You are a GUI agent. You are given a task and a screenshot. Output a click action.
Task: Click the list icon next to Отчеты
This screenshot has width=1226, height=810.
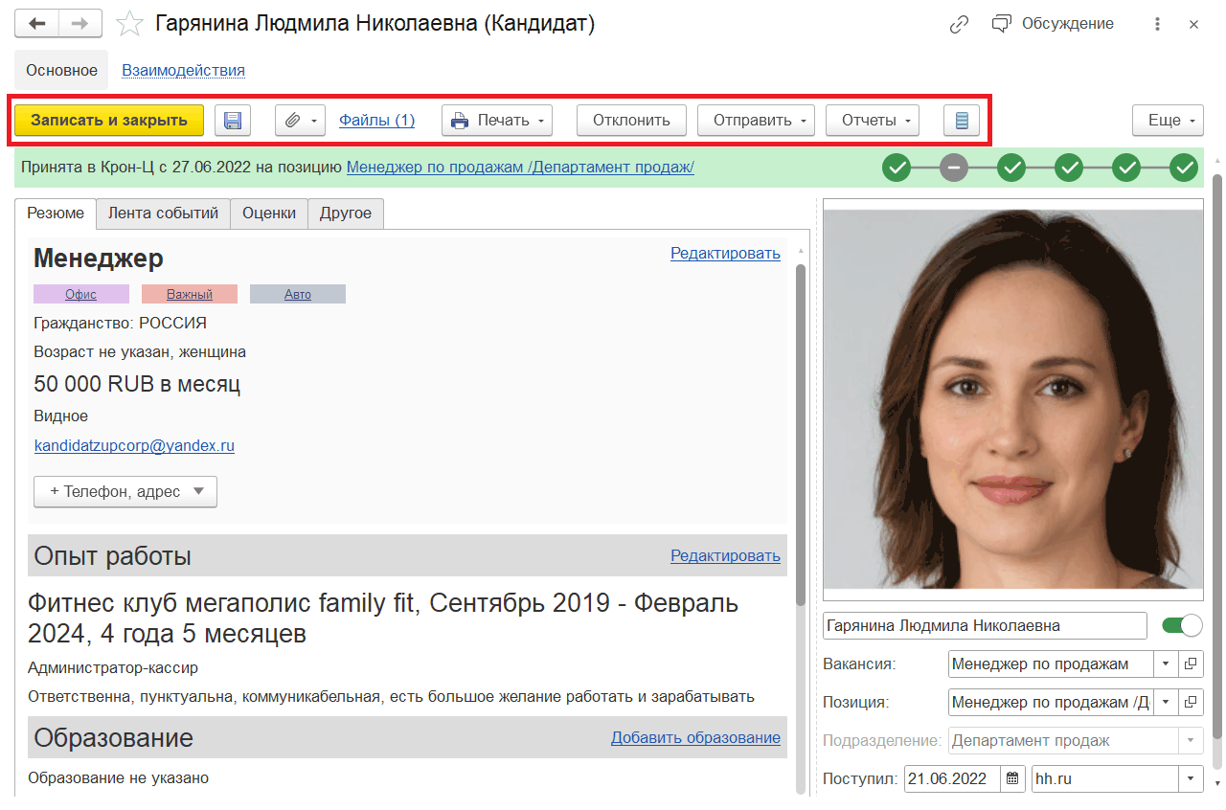tap(962, 121)
